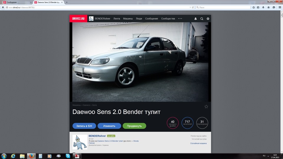Click the Sens breadcrumb link
The width and height of the screenshot is (283, 159).
click(94, 105)
